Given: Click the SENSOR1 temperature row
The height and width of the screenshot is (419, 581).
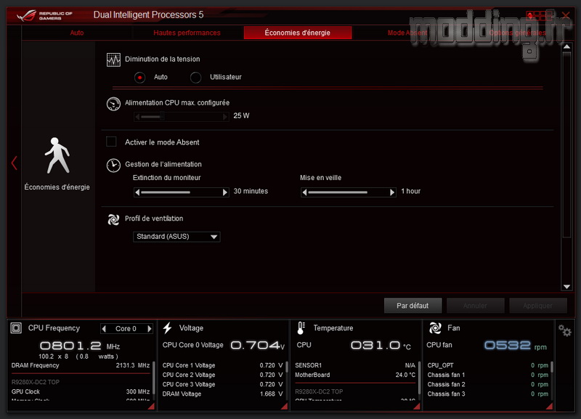Looking at the screenshot, I should coord(355,365).
